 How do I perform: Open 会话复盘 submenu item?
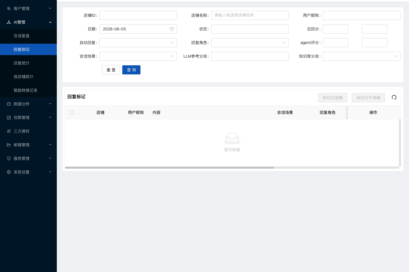click(x=28, y=36)
